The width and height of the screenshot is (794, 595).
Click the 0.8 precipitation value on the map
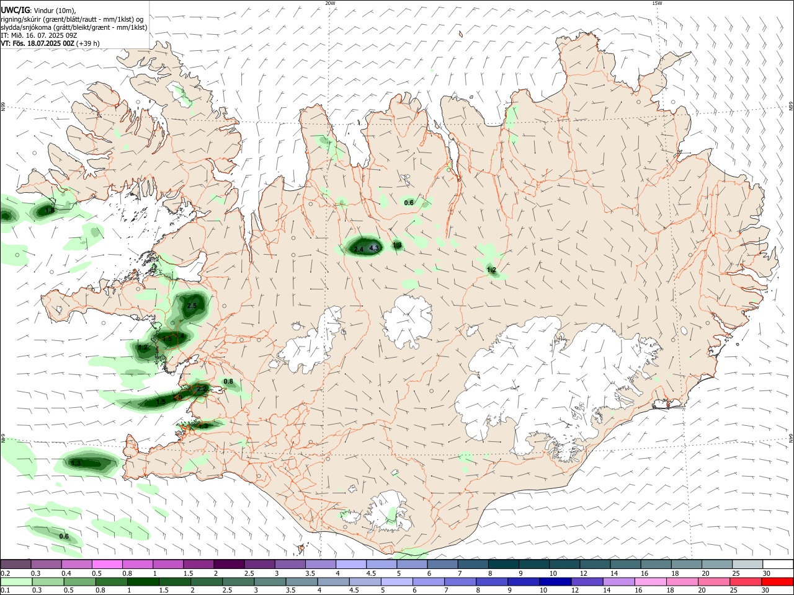228,382
